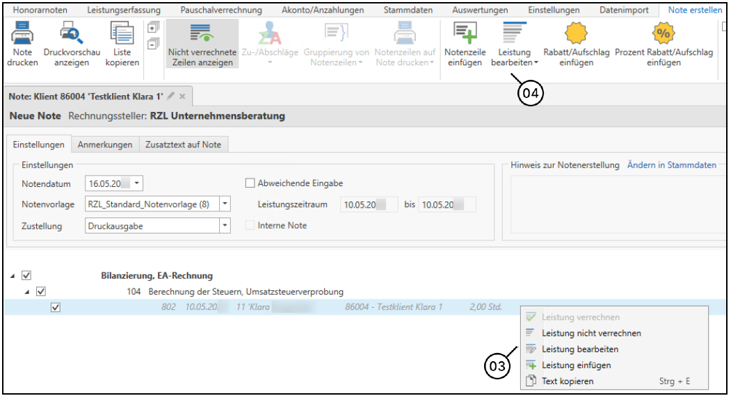The height and width of the screenshot is (396, 731).
Task: Select Text kopieren in context menu
Action: click(x=568, y=381)
